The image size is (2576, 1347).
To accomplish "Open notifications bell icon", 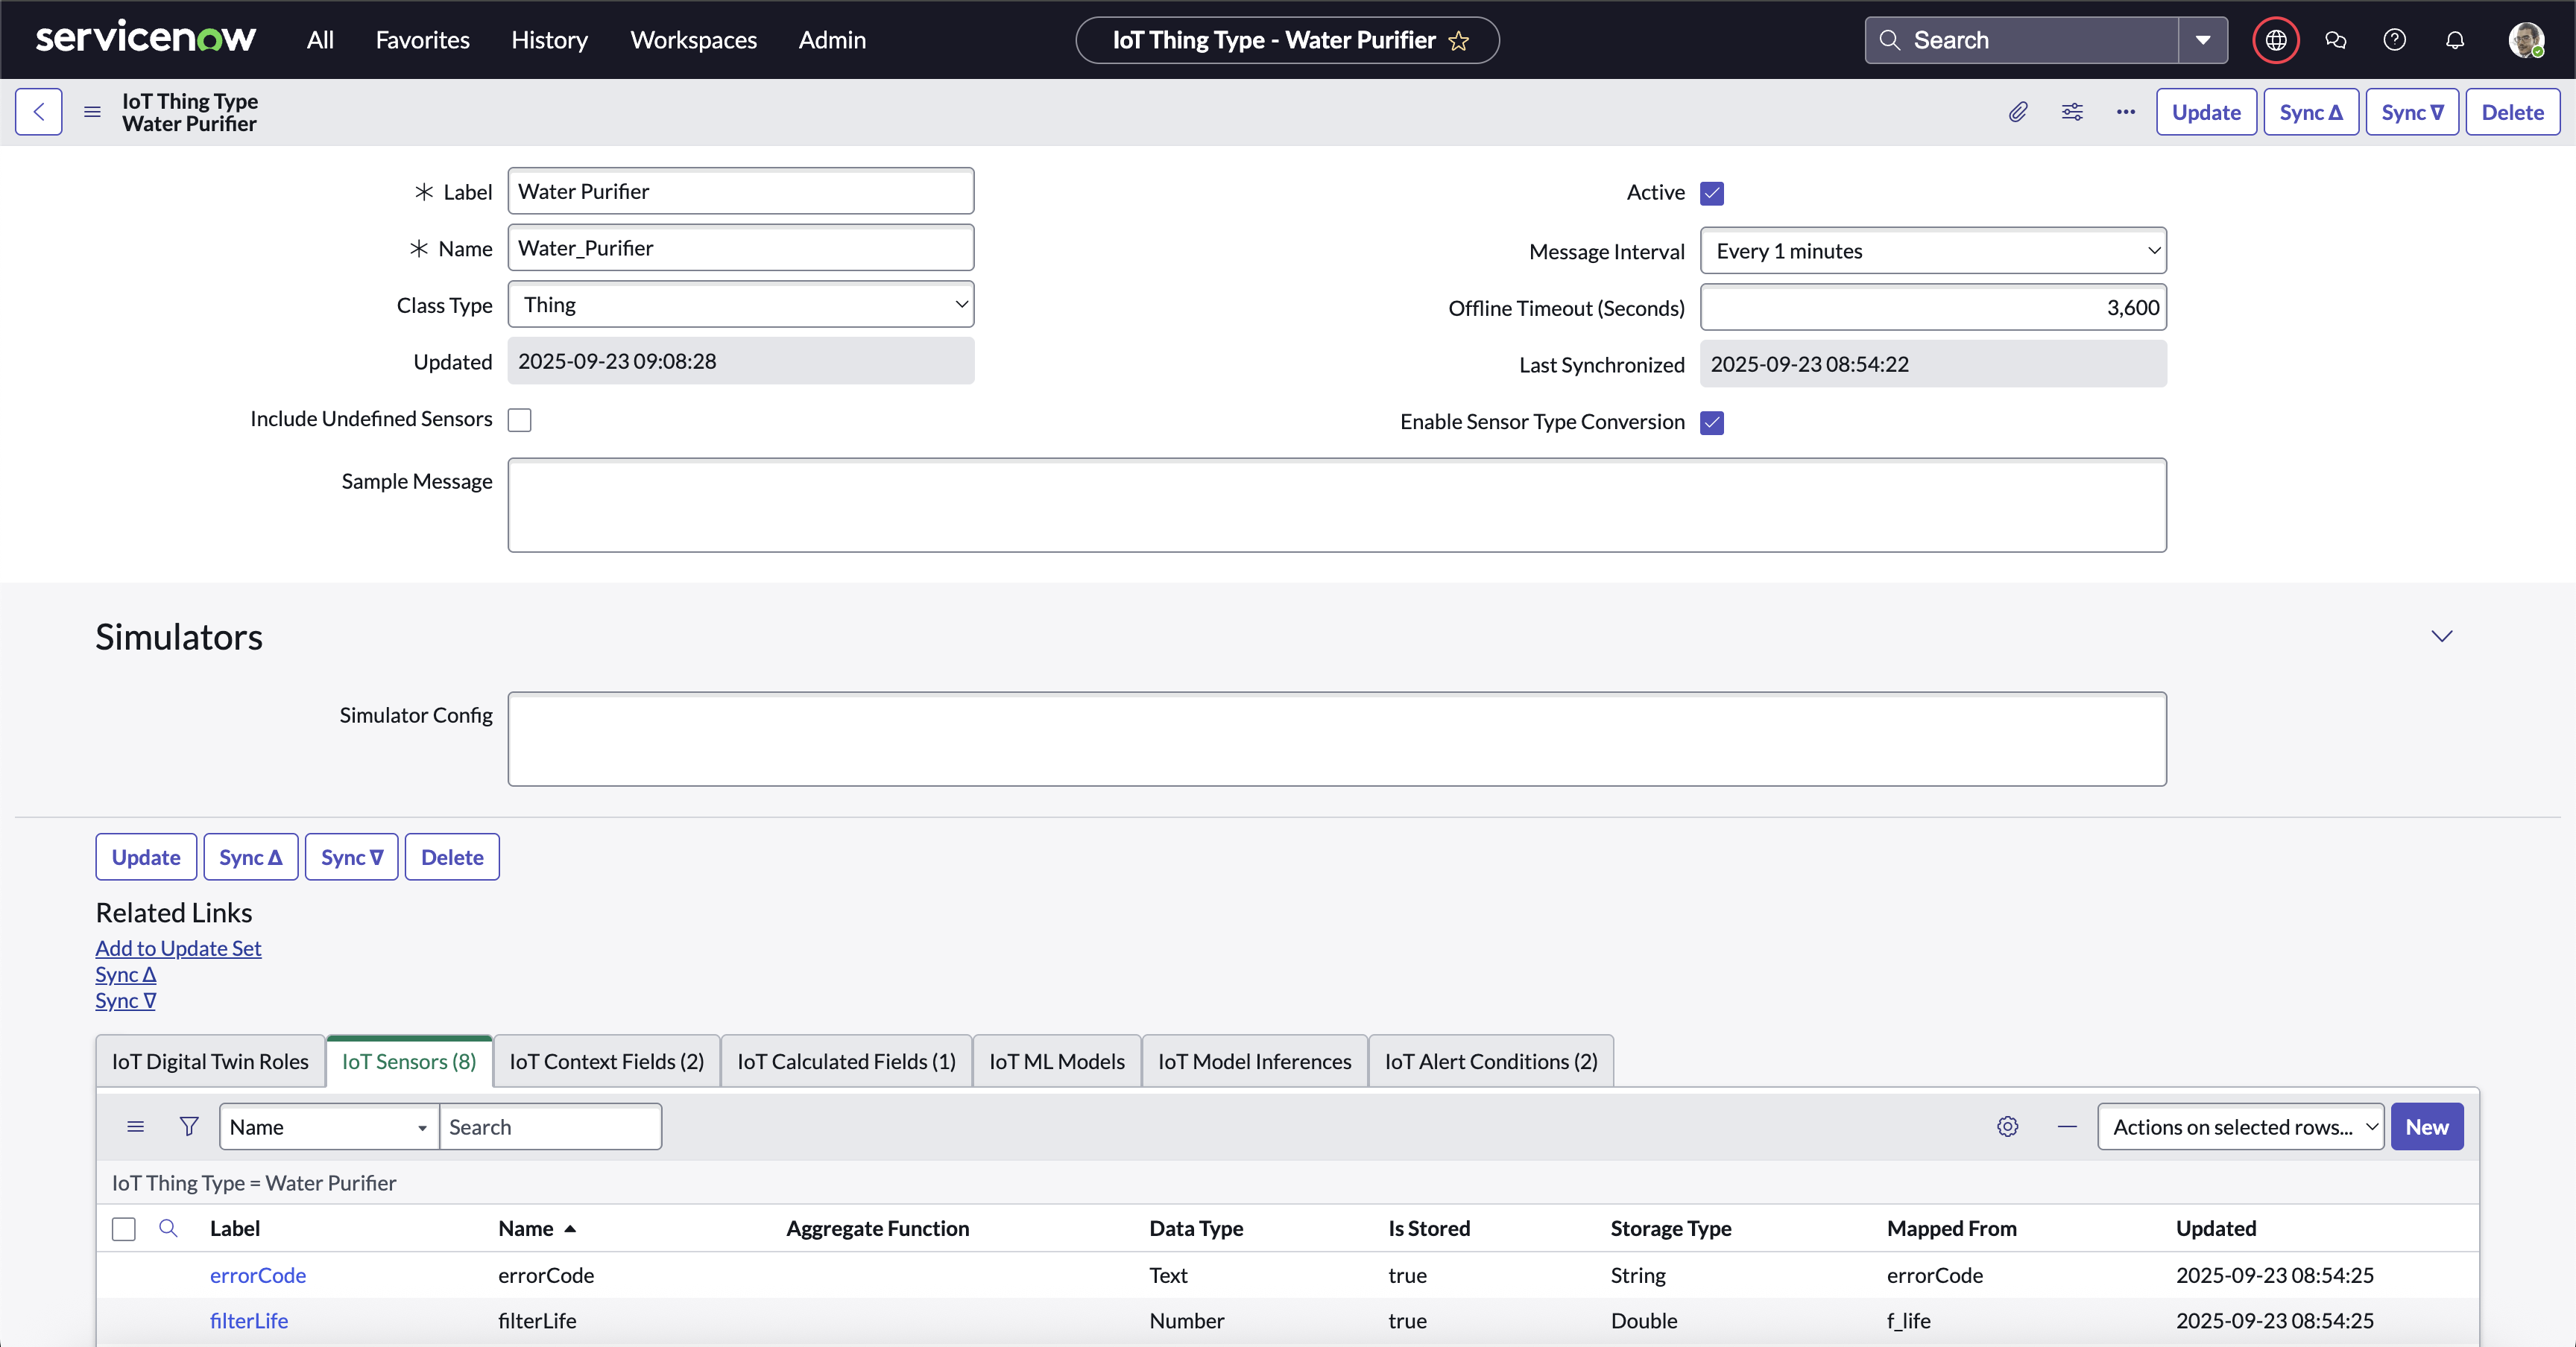I will coord(2455,40).
